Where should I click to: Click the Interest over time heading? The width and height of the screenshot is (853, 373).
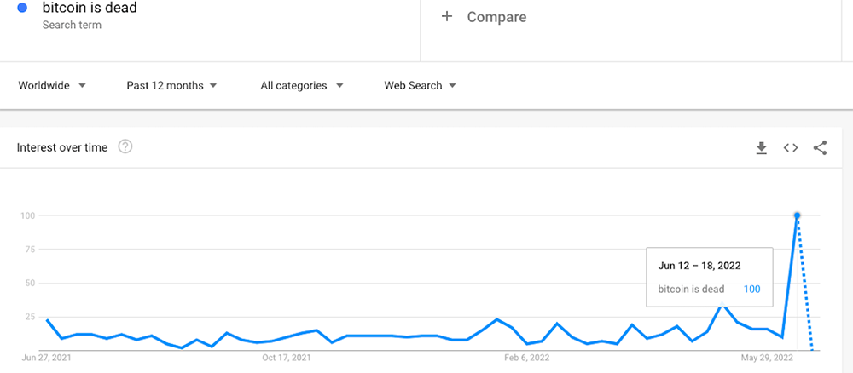(62, 147)
